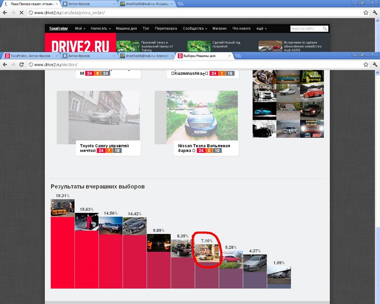Click the 4,37% silver car thumbnail
This screenshot has height=304, width=380.
pyautogui.click(x=255, y=263)
